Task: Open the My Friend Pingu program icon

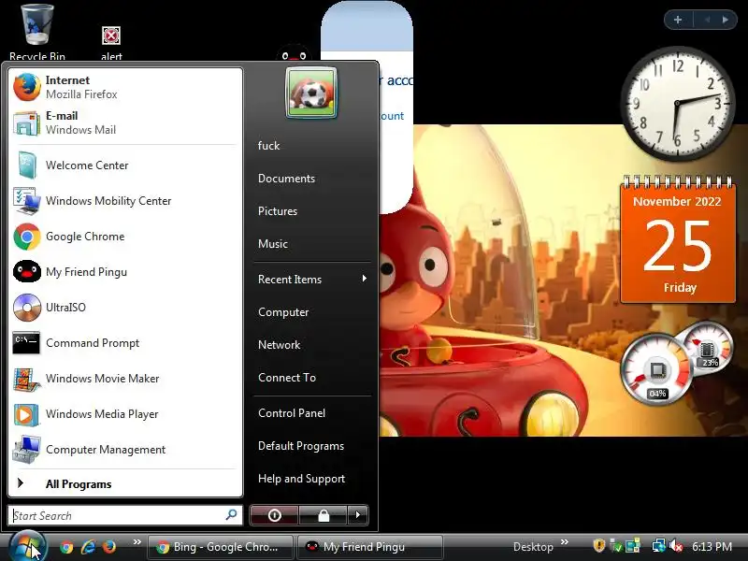Action: click(x=27, y=271)
